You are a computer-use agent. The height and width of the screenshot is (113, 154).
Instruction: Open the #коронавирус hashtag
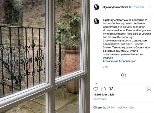127,61
